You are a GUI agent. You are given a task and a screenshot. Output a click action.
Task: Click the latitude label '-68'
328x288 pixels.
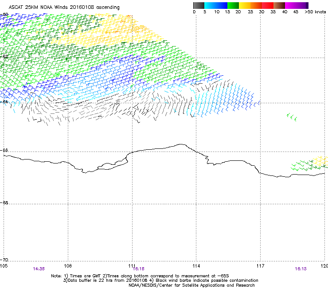click(x=4, y=202)
